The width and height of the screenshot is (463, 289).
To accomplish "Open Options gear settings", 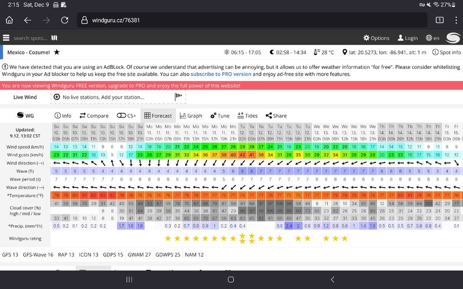I will click(x=376, y=38).
